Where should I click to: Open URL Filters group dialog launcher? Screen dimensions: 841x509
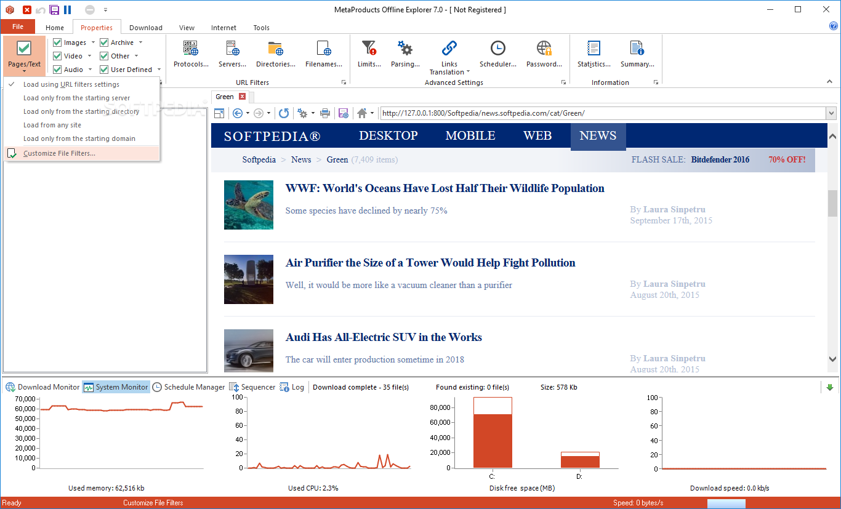pyautogui.click(x=344, y=82)
